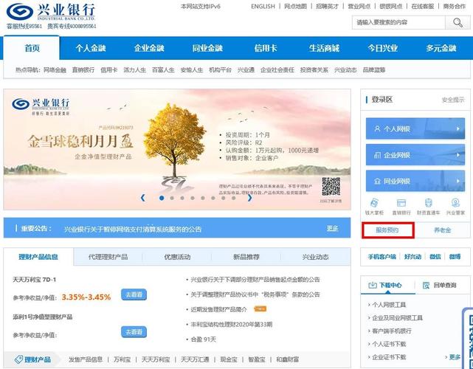The width and height of the screenshot is (473, 369).
Task: Open 今日兴业 navigation menu
Action: pos(382,48)
